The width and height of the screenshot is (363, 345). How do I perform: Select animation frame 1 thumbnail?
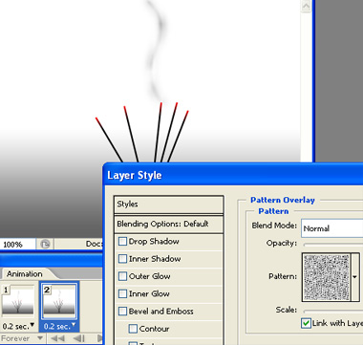tap(18, 302)
